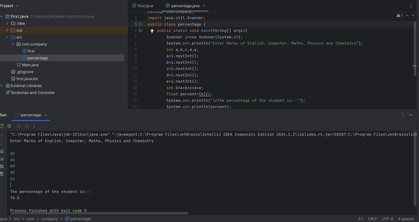This screenshot has height=222, width=419.
Task: Click code line 'int k=a+b+c+d+e;'
Action: (185, 88)
